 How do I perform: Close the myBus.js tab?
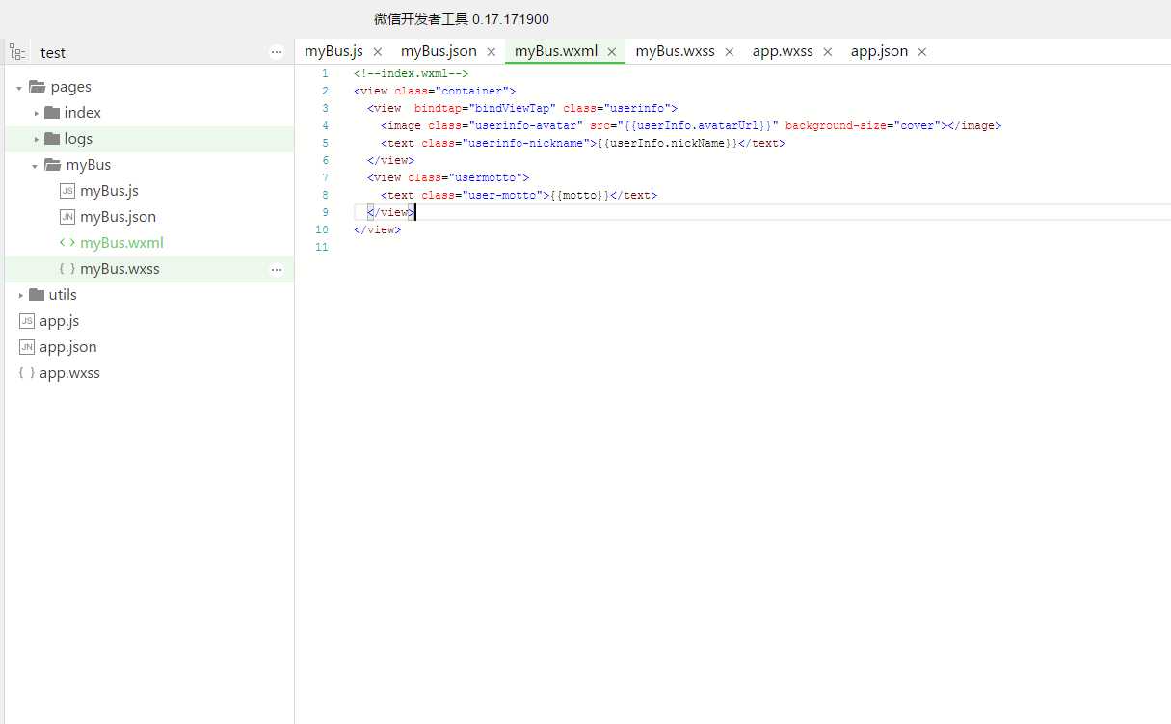378,52
